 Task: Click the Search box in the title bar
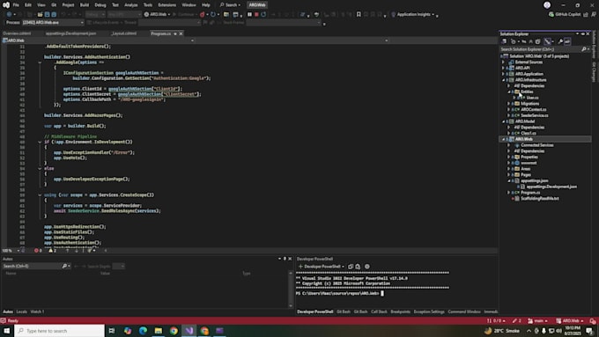coord(231,5)
